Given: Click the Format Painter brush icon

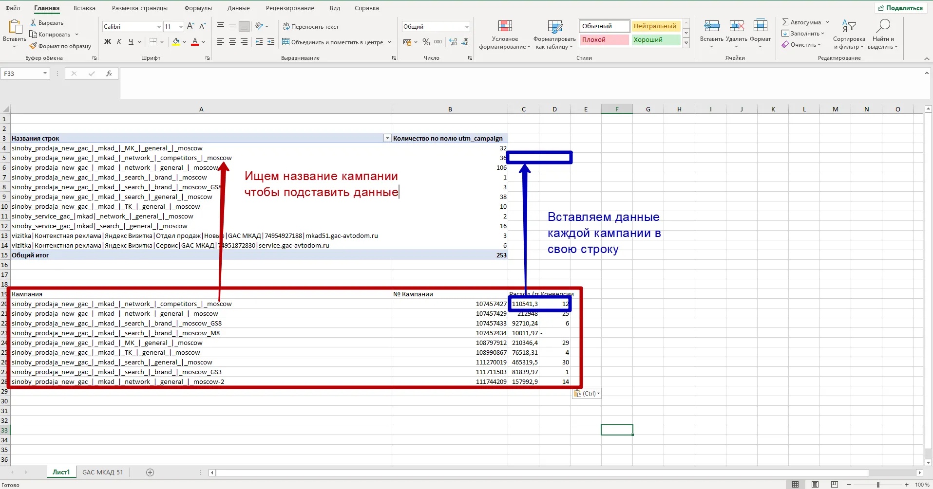Looking at the screenshot, I should coord(33,46).
